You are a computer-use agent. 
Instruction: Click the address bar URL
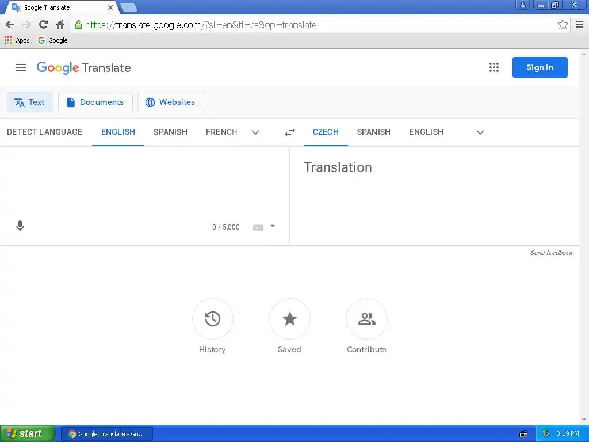tap(201, 25)
